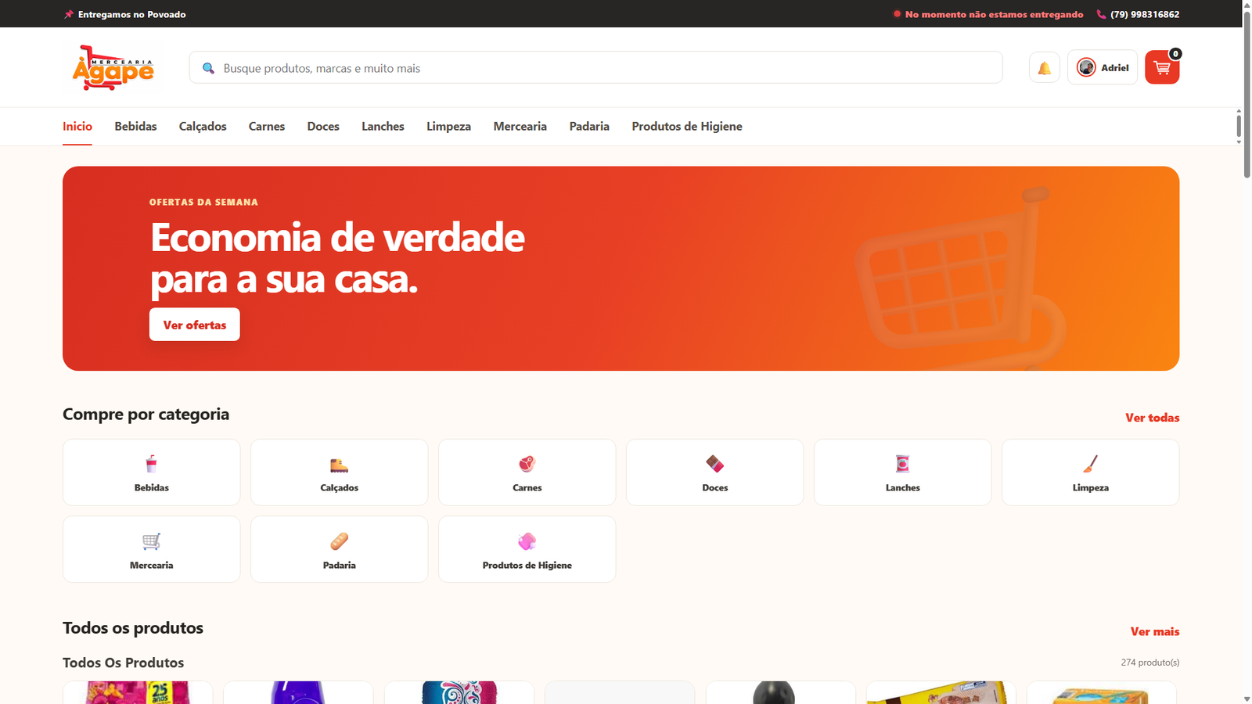This screenshot has height=704, width=1252.
Task: Click the Limpeza broom icon
Action: tap(1090, 464)
